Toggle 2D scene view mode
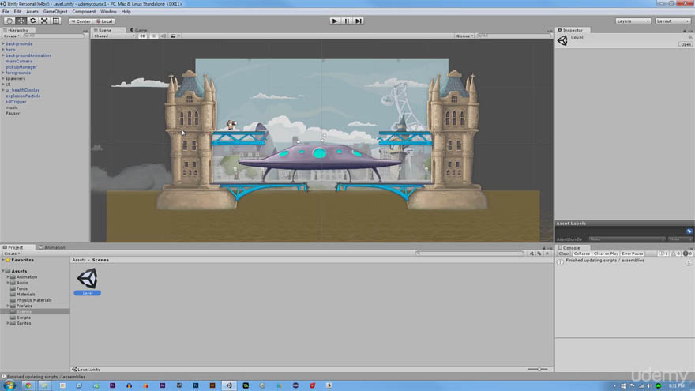Screen dimensions: 695x391 click(143, 36)
